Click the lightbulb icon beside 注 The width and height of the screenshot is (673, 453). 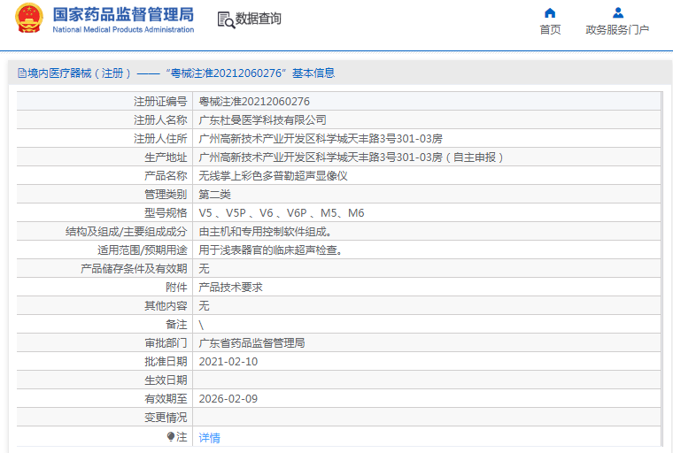pos(171,437)
